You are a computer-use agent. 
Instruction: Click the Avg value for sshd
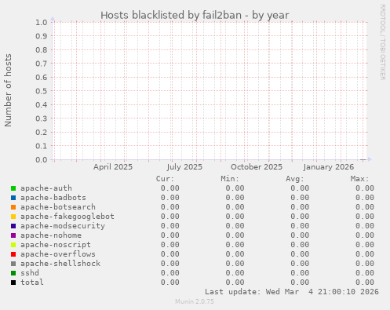click(300, 273)
